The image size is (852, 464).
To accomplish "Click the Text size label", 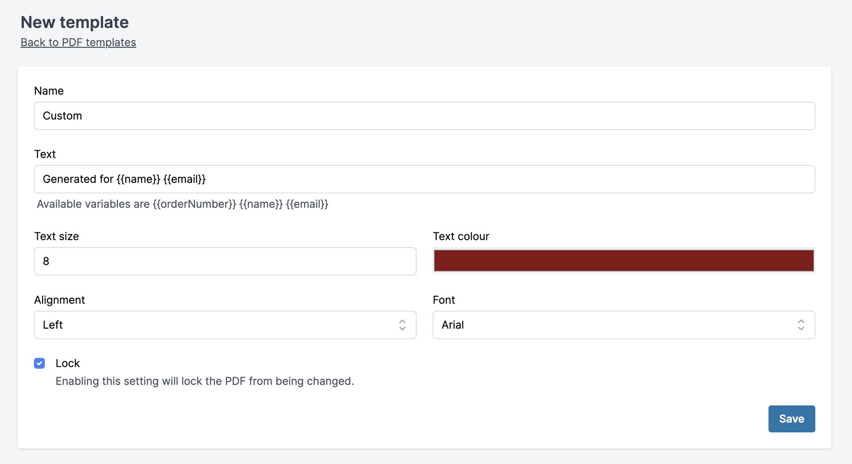I will click(x=56, y=236).
